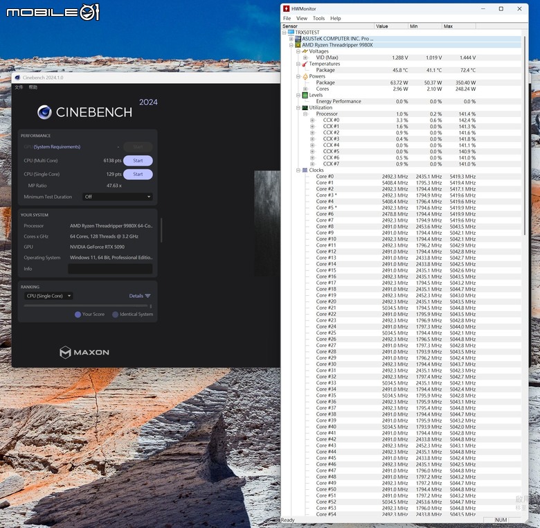The height and width of the screenshot is (528, 540).
Task: Click the Your System panel scrollbar
Action: click(161, 230)
